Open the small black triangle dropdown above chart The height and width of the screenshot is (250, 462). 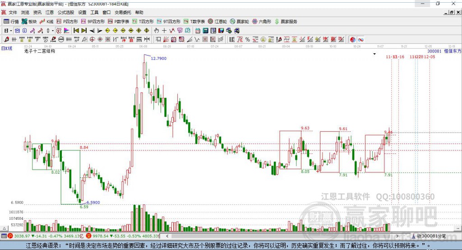pos(374,54)
